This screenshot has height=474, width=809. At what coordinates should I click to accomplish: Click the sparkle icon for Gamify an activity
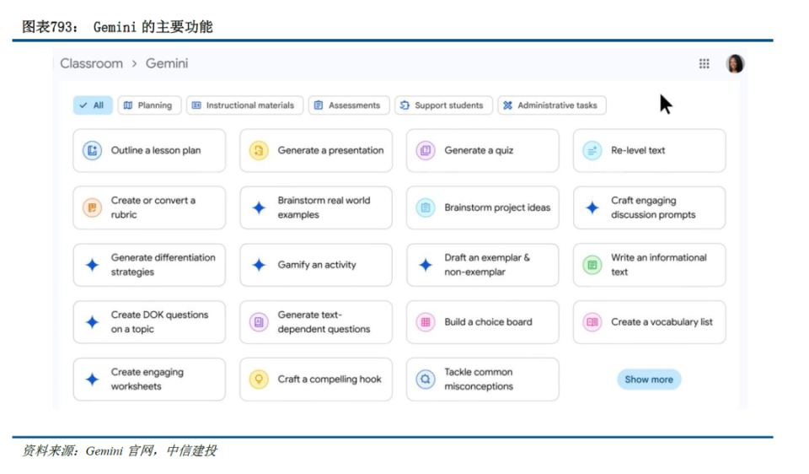(259, 265)
